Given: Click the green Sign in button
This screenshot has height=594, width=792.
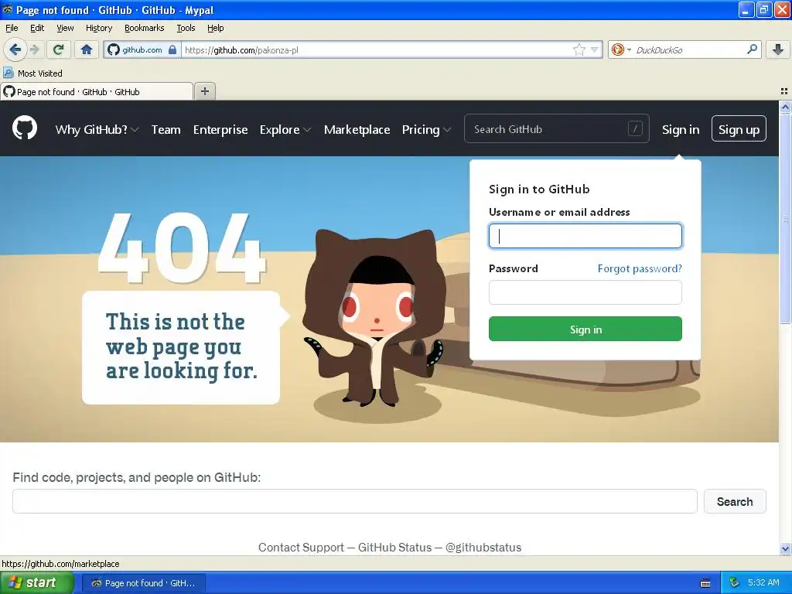Looking at the screenshot, I should tap(585, 329).
